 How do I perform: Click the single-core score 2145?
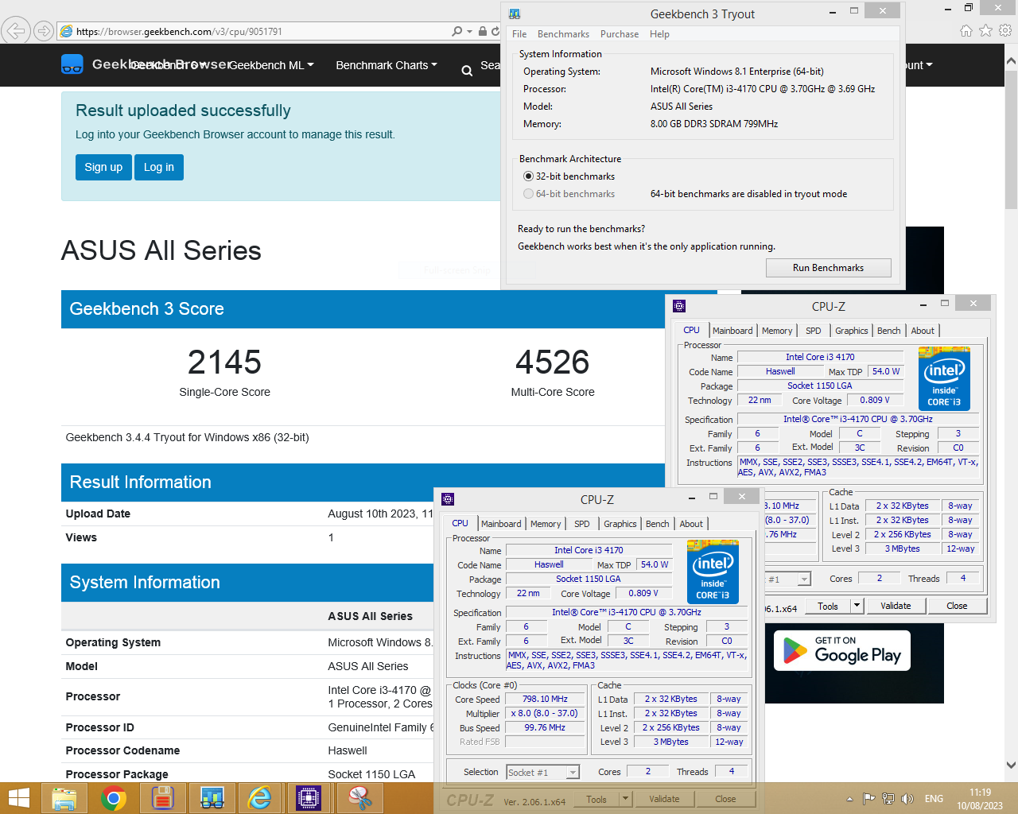point(224,362)
